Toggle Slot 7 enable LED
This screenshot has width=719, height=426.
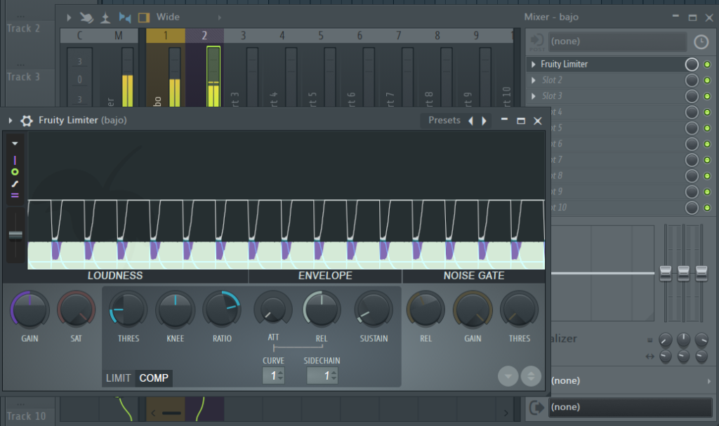[x=707, y=160]
